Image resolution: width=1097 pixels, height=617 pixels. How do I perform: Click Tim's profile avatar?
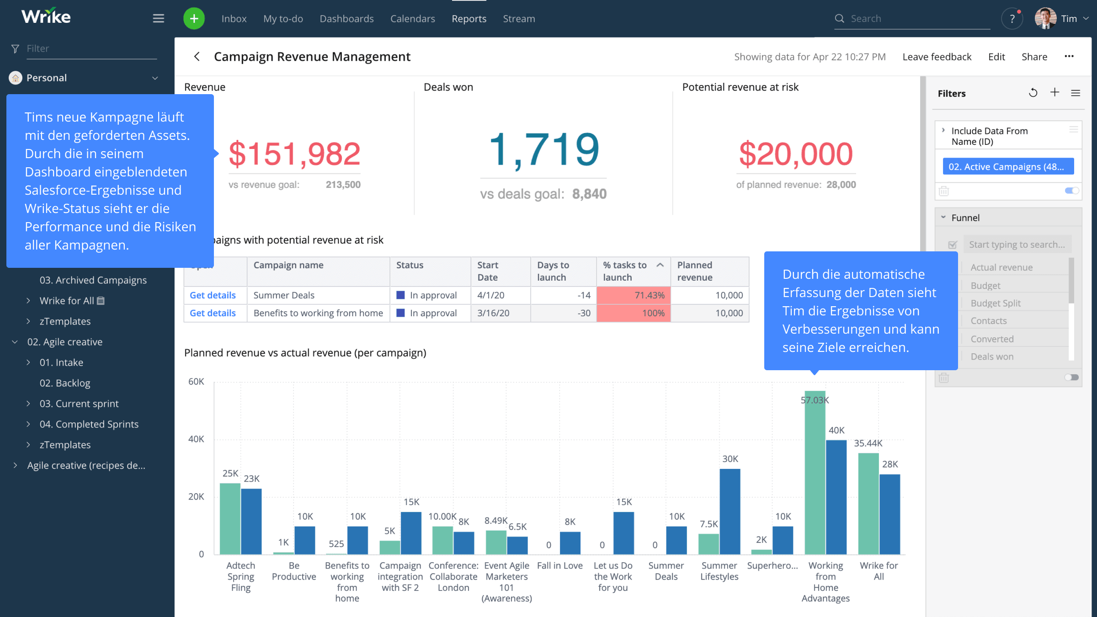pos(1045,18)
